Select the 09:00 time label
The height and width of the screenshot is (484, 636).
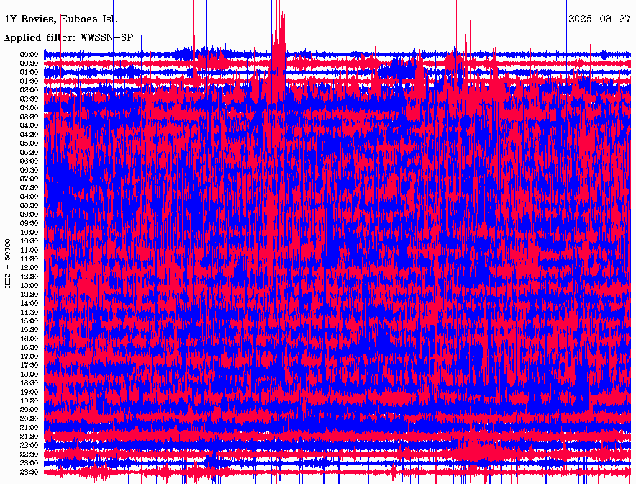[x=29, y=214]
